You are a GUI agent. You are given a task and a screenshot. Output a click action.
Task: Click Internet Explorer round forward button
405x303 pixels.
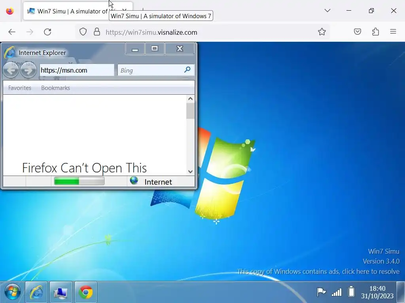pos(28,70)
